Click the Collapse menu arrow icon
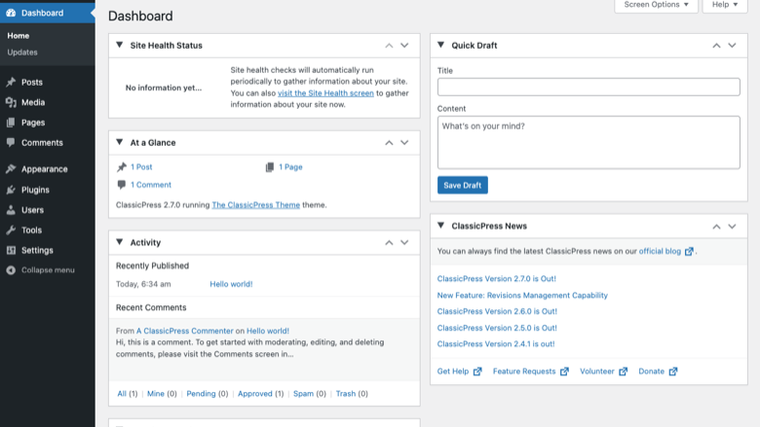This screenshot has height=427, width=760. pos(11,270)
